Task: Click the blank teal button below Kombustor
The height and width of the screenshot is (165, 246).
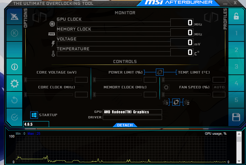Action: click(15, 50)
